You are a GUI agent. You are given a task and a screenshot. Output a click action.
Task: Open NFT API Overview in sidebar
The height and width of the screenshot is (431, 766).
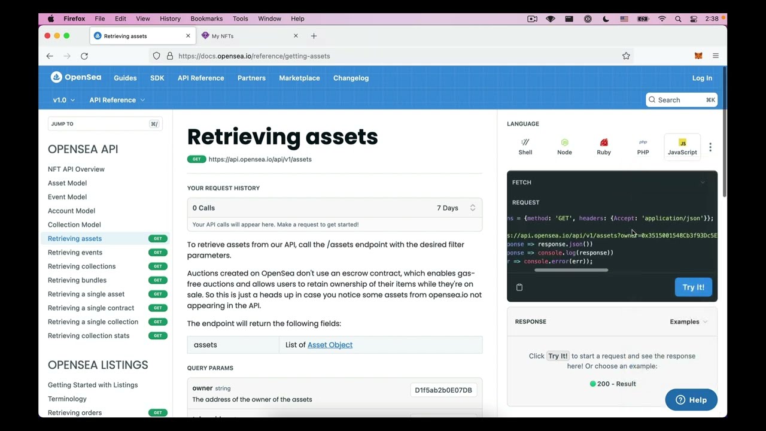76,169
